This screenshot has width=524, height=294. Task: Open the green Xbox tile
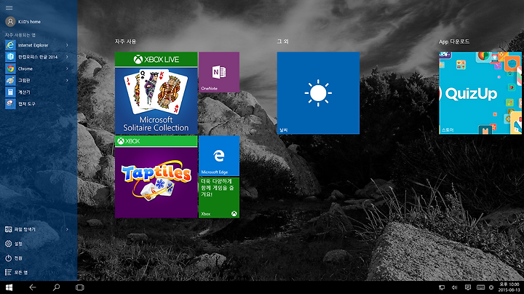219,197
